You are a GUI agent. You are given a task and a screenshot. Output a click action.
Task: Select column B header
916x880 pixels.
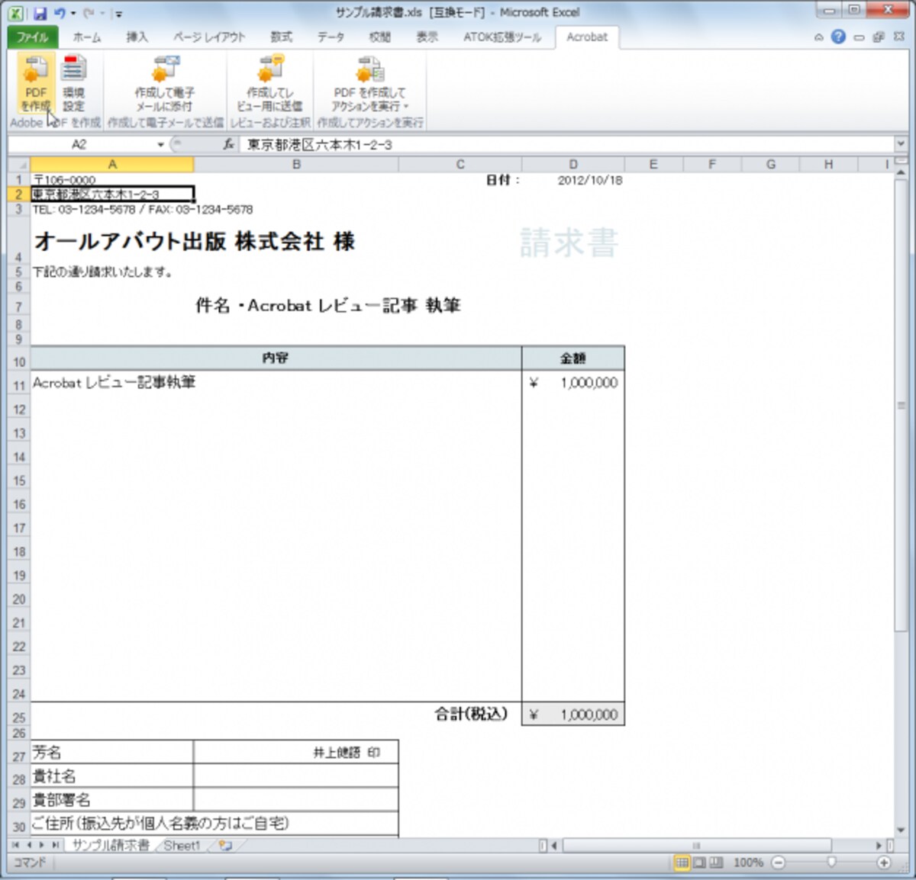[x=296, y=164]
